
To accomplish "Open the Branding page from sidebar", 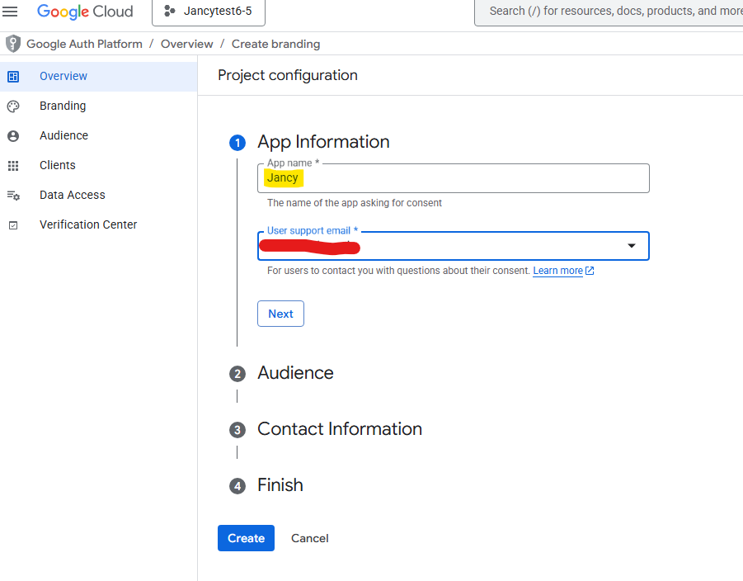I will [x=99, y=106].
